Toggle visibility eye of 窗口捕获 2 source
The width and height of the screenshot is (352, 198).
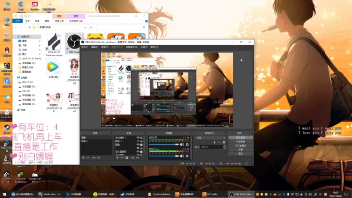point(138,138)
